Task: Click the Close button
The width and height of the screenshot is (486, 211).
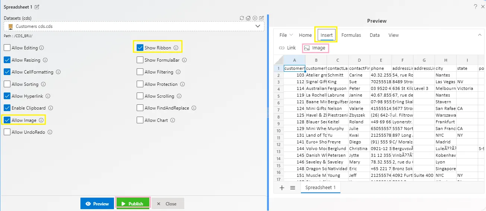Action: (x=168, y=204)
